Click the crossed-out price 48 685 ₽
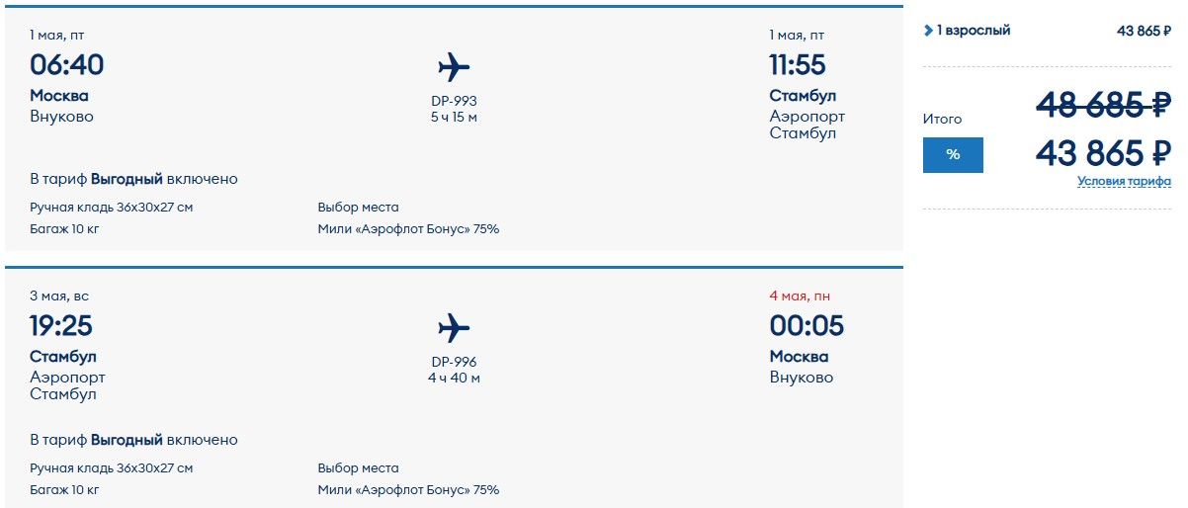The height and width of the screenshot is (508, 1188). [1103, 103]
